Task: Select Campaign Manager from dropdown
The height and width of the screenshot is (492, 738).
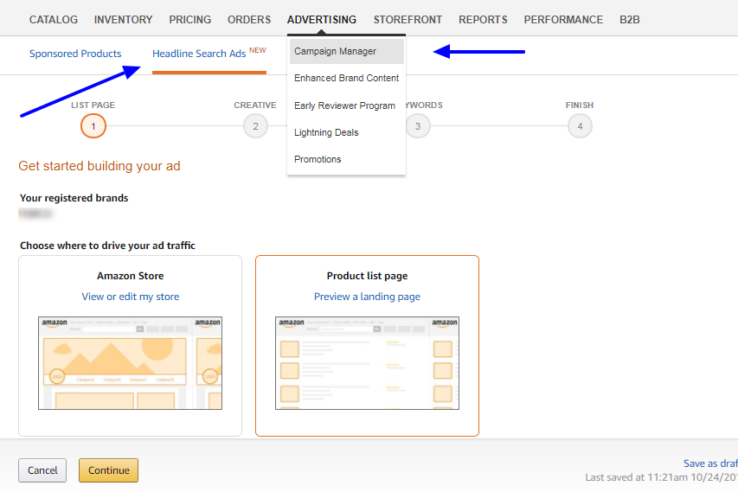Action: tap(347, 51)
